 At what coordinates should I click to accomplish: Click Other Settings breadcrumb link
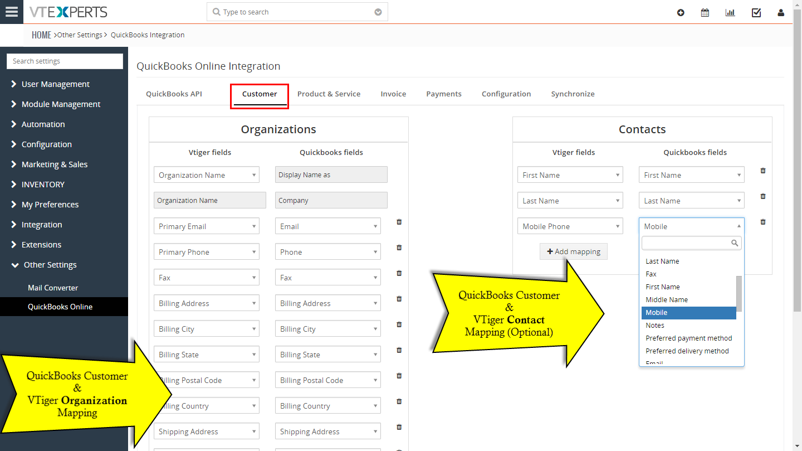click(80, 35)
